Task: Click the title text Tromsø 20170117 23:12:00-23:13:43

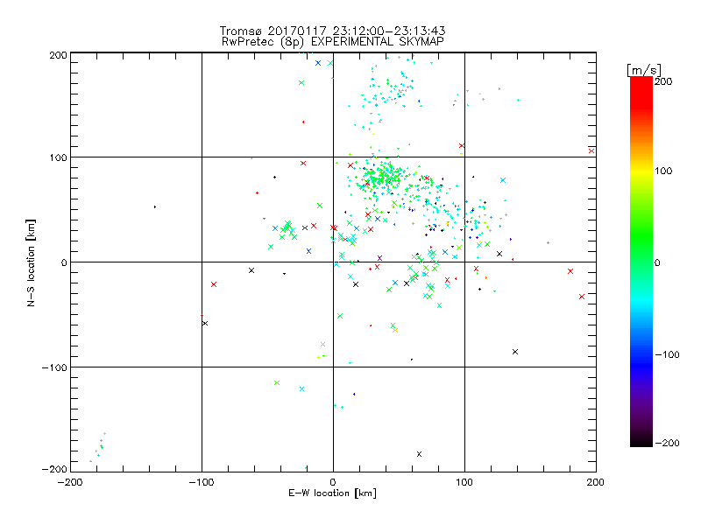Action: click(x=332, y=31)
